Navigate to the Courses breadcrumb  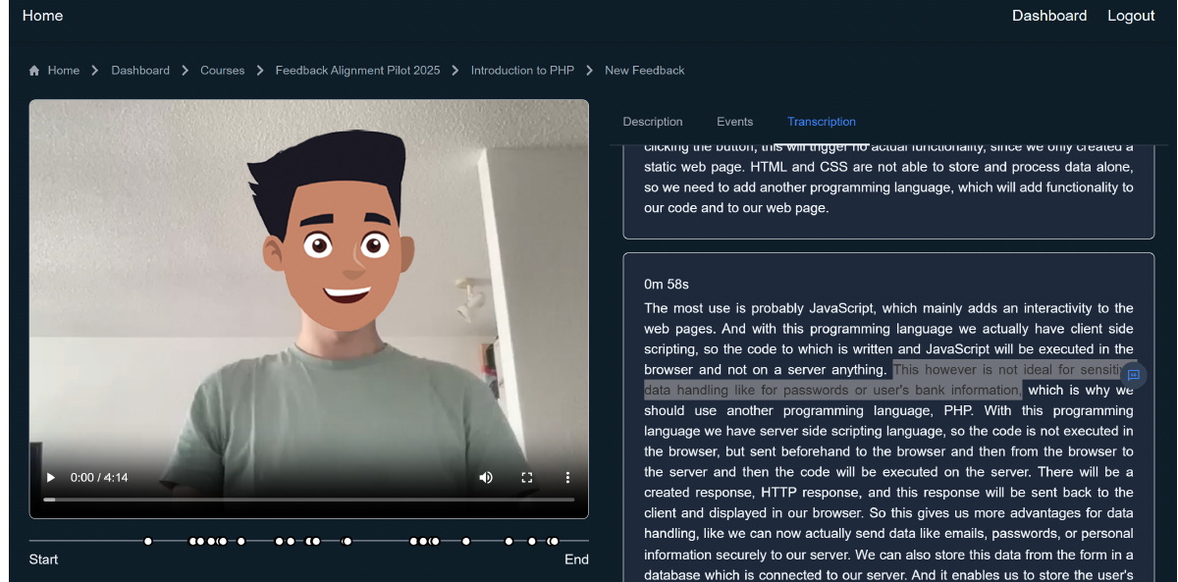click(223, 71)
